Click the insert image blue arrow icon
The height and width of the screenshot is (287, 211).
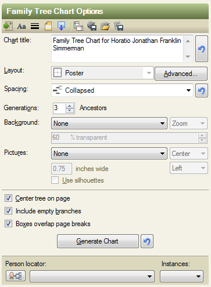[x=62, y=26]
